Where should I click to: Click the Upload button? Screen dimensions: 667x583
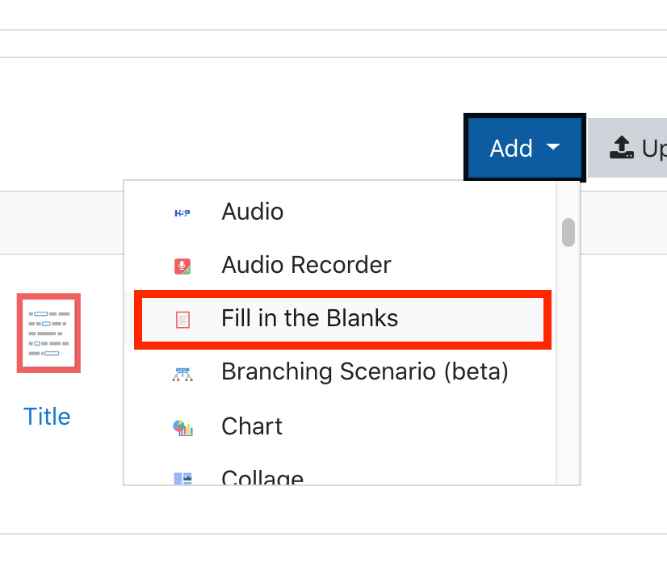[627, 148]
